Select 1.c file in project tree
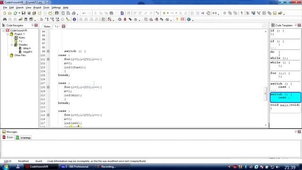The width and height of the screenshot is (302, 170). pyautogui.click(x=20, y=41)
